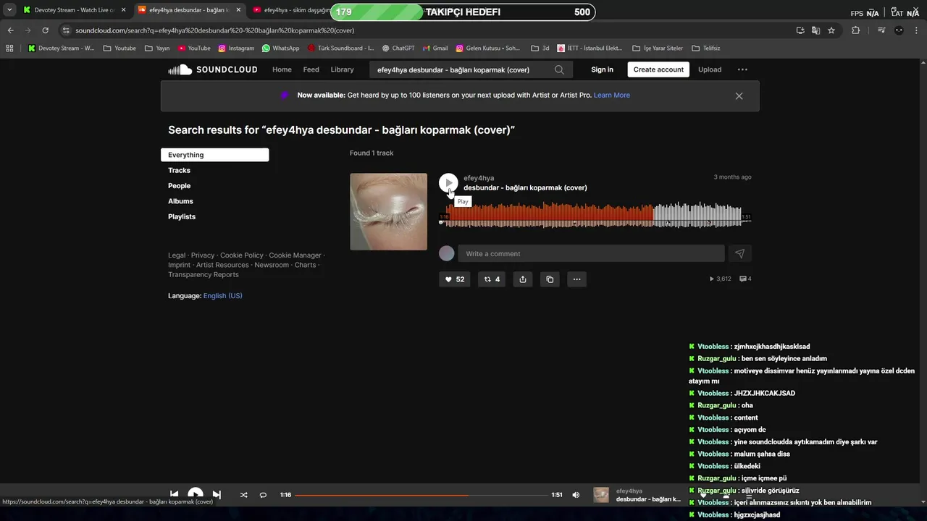Select the Tracks filter

[179, 170]
